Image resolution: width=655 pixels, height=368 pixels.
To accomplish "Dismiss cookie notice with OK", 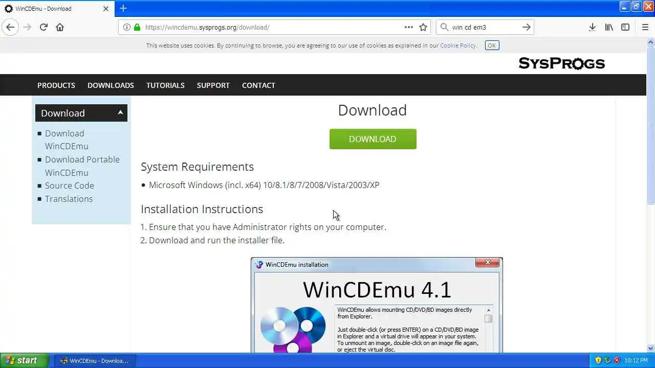I will pos(492,45).
